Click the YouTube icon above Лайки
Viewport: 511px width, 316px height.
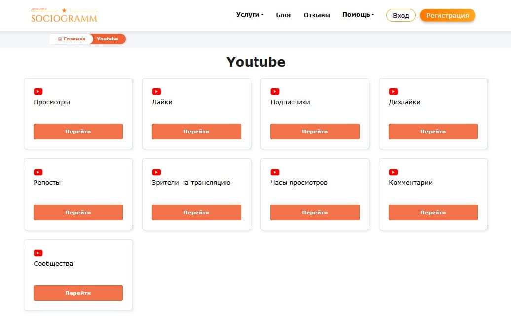tap(156, 92)
